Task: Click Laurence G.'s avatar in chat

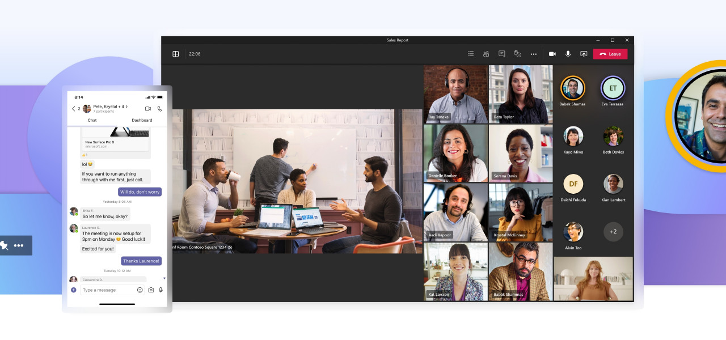Action: point(74,228)
